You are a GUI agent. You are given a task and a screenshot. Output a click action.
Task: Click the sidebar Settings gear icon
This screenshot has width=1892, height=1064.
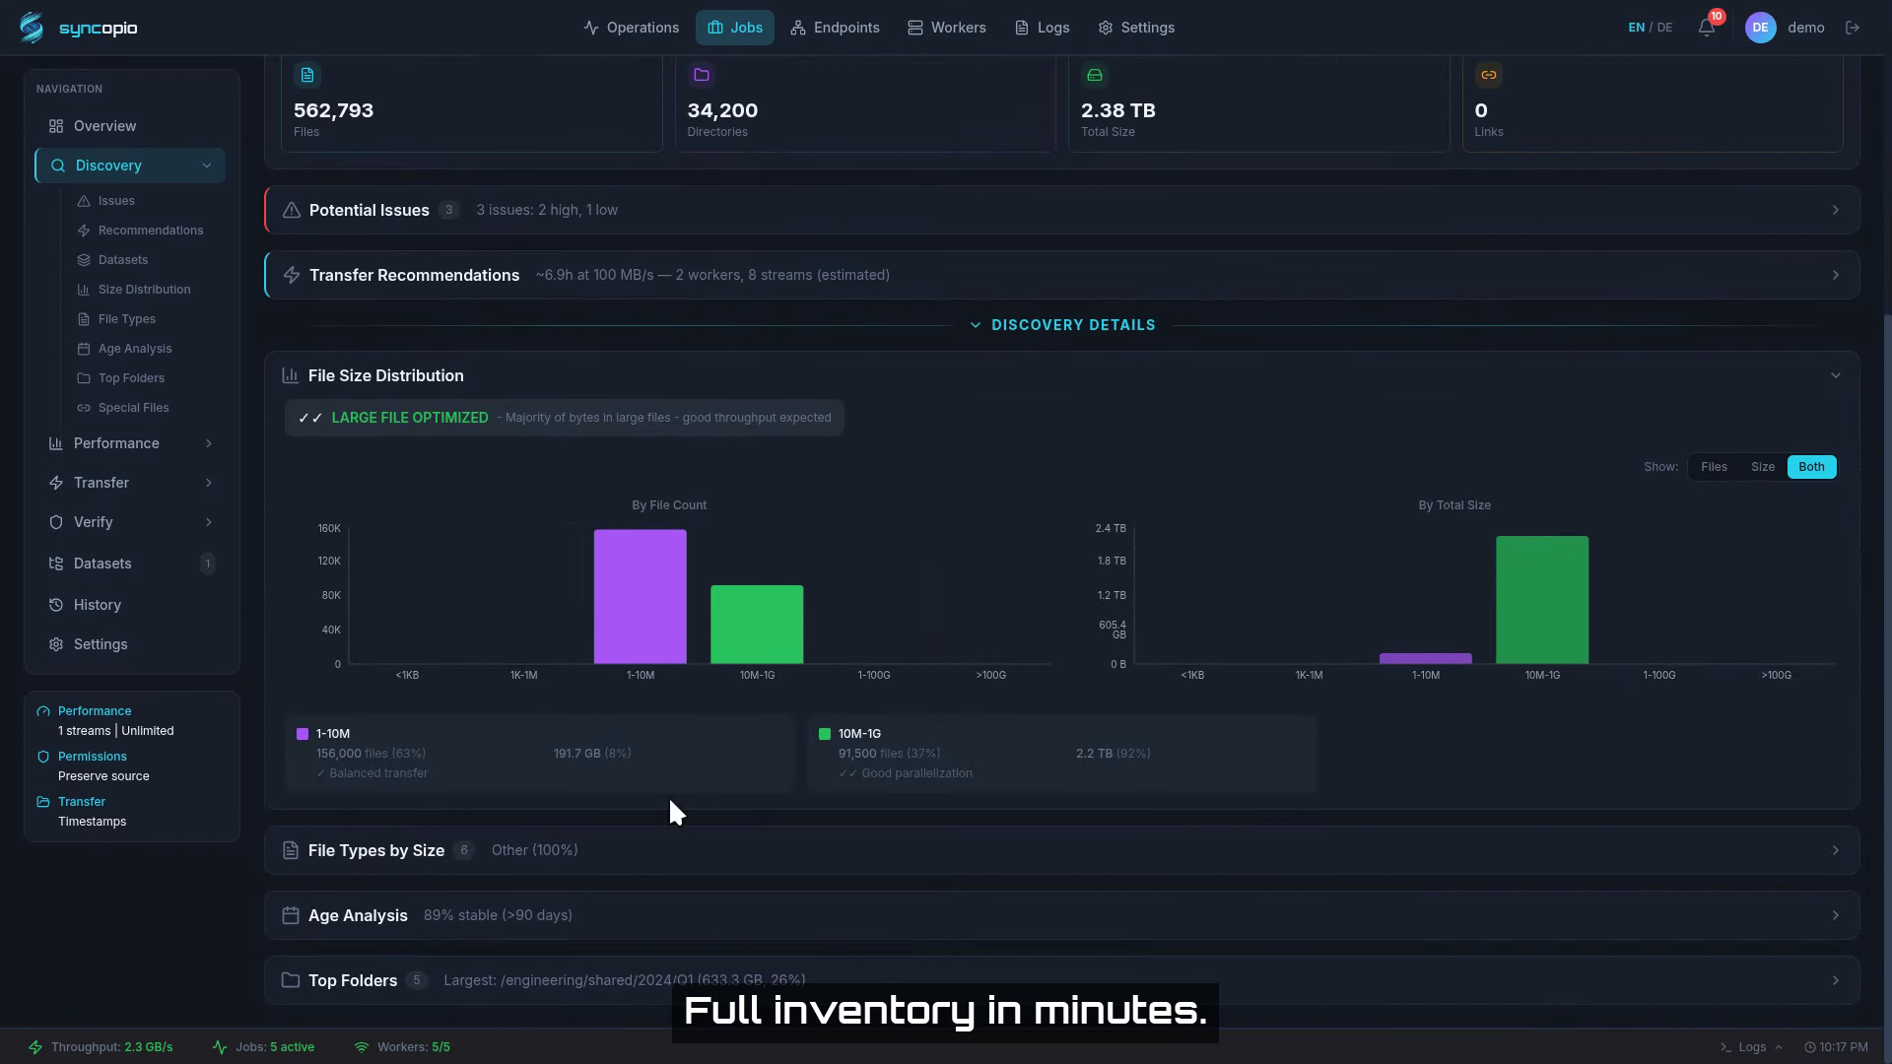coord(56,644)
